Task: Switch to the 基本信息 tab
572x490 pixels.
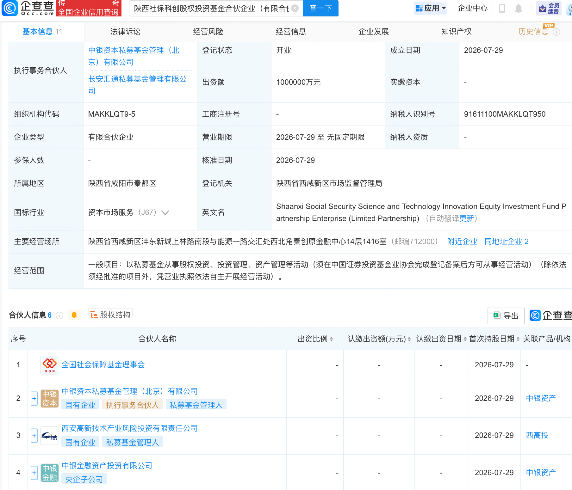Action: [42, 32]
